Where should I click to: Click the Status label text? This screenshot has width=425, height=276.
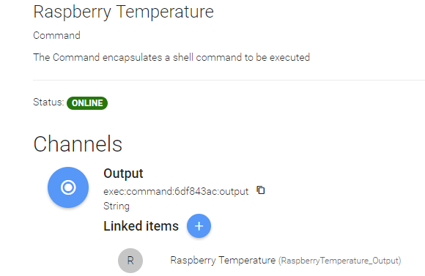click(48, 102)
